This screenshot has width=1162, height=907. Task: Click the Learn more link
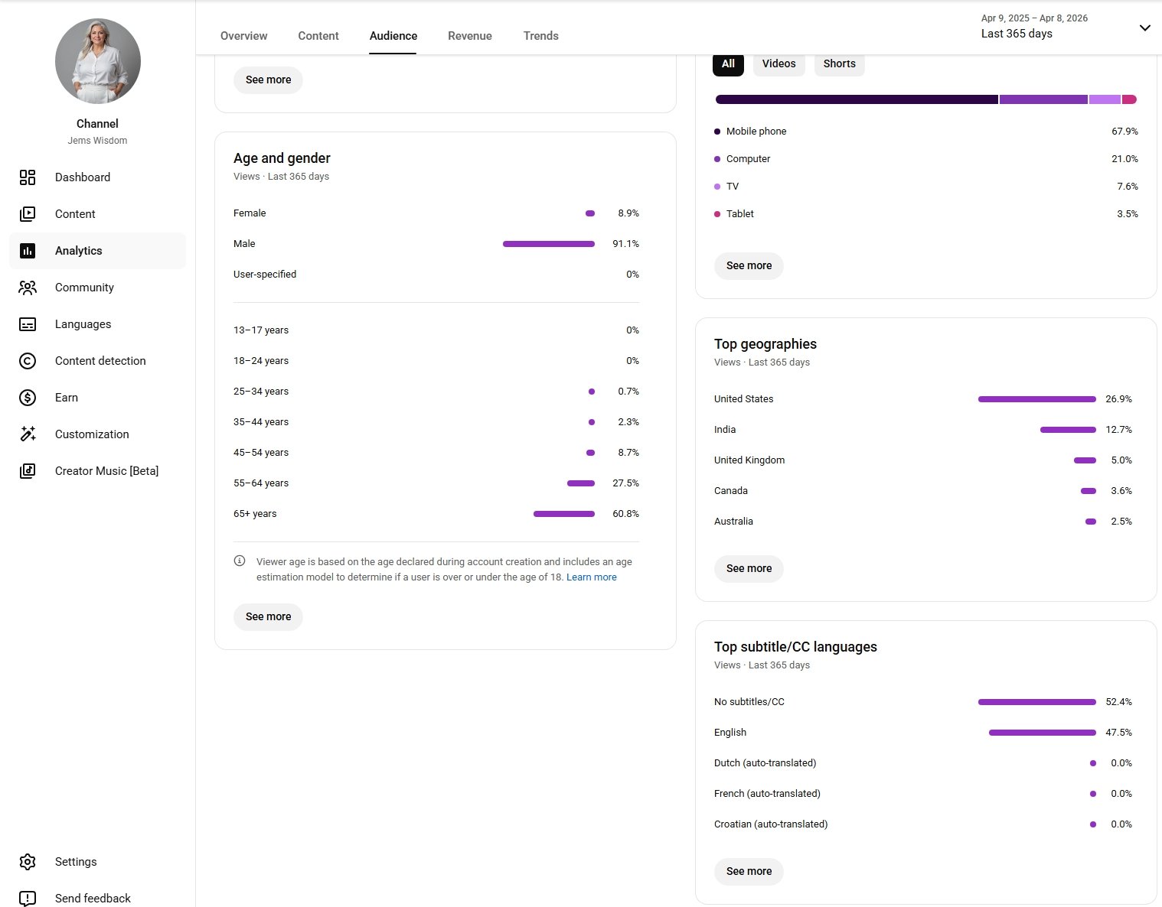pos(591,577)
